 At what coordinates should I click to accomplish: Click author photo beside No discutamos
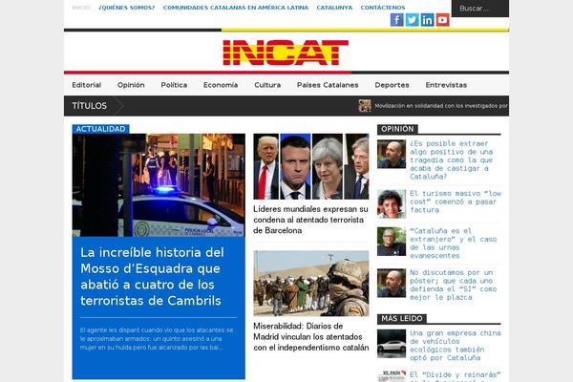point(392,283)
